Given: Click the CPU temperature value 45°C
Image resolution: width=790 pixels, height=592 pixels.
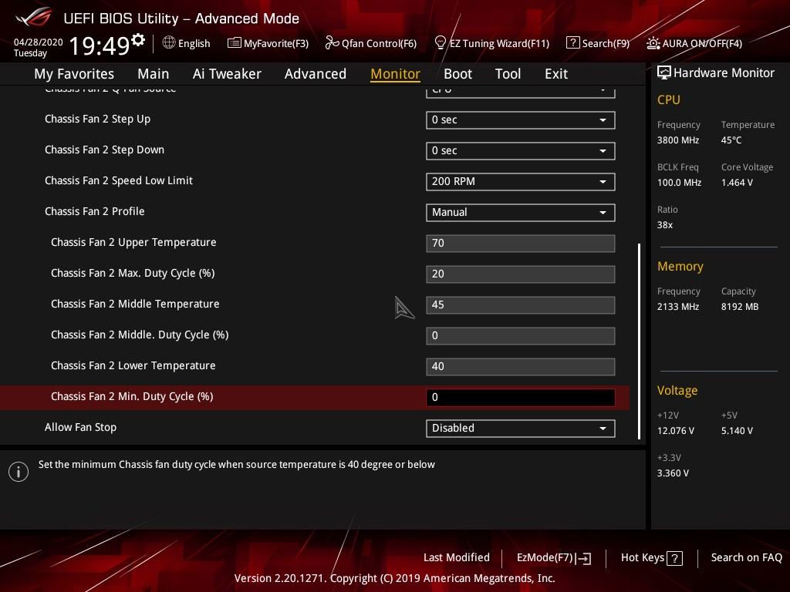Looking at the screenshot, I should (731, 140).
